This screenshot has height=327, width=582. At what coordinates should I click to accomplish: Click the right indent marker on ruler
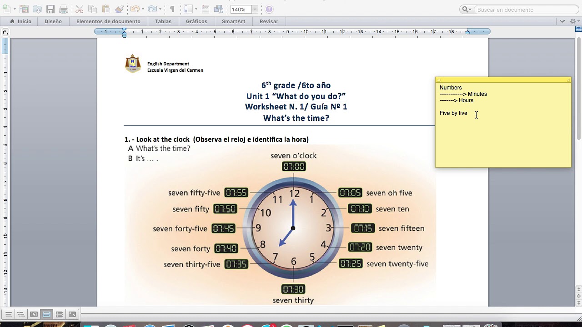pos(467,32)
